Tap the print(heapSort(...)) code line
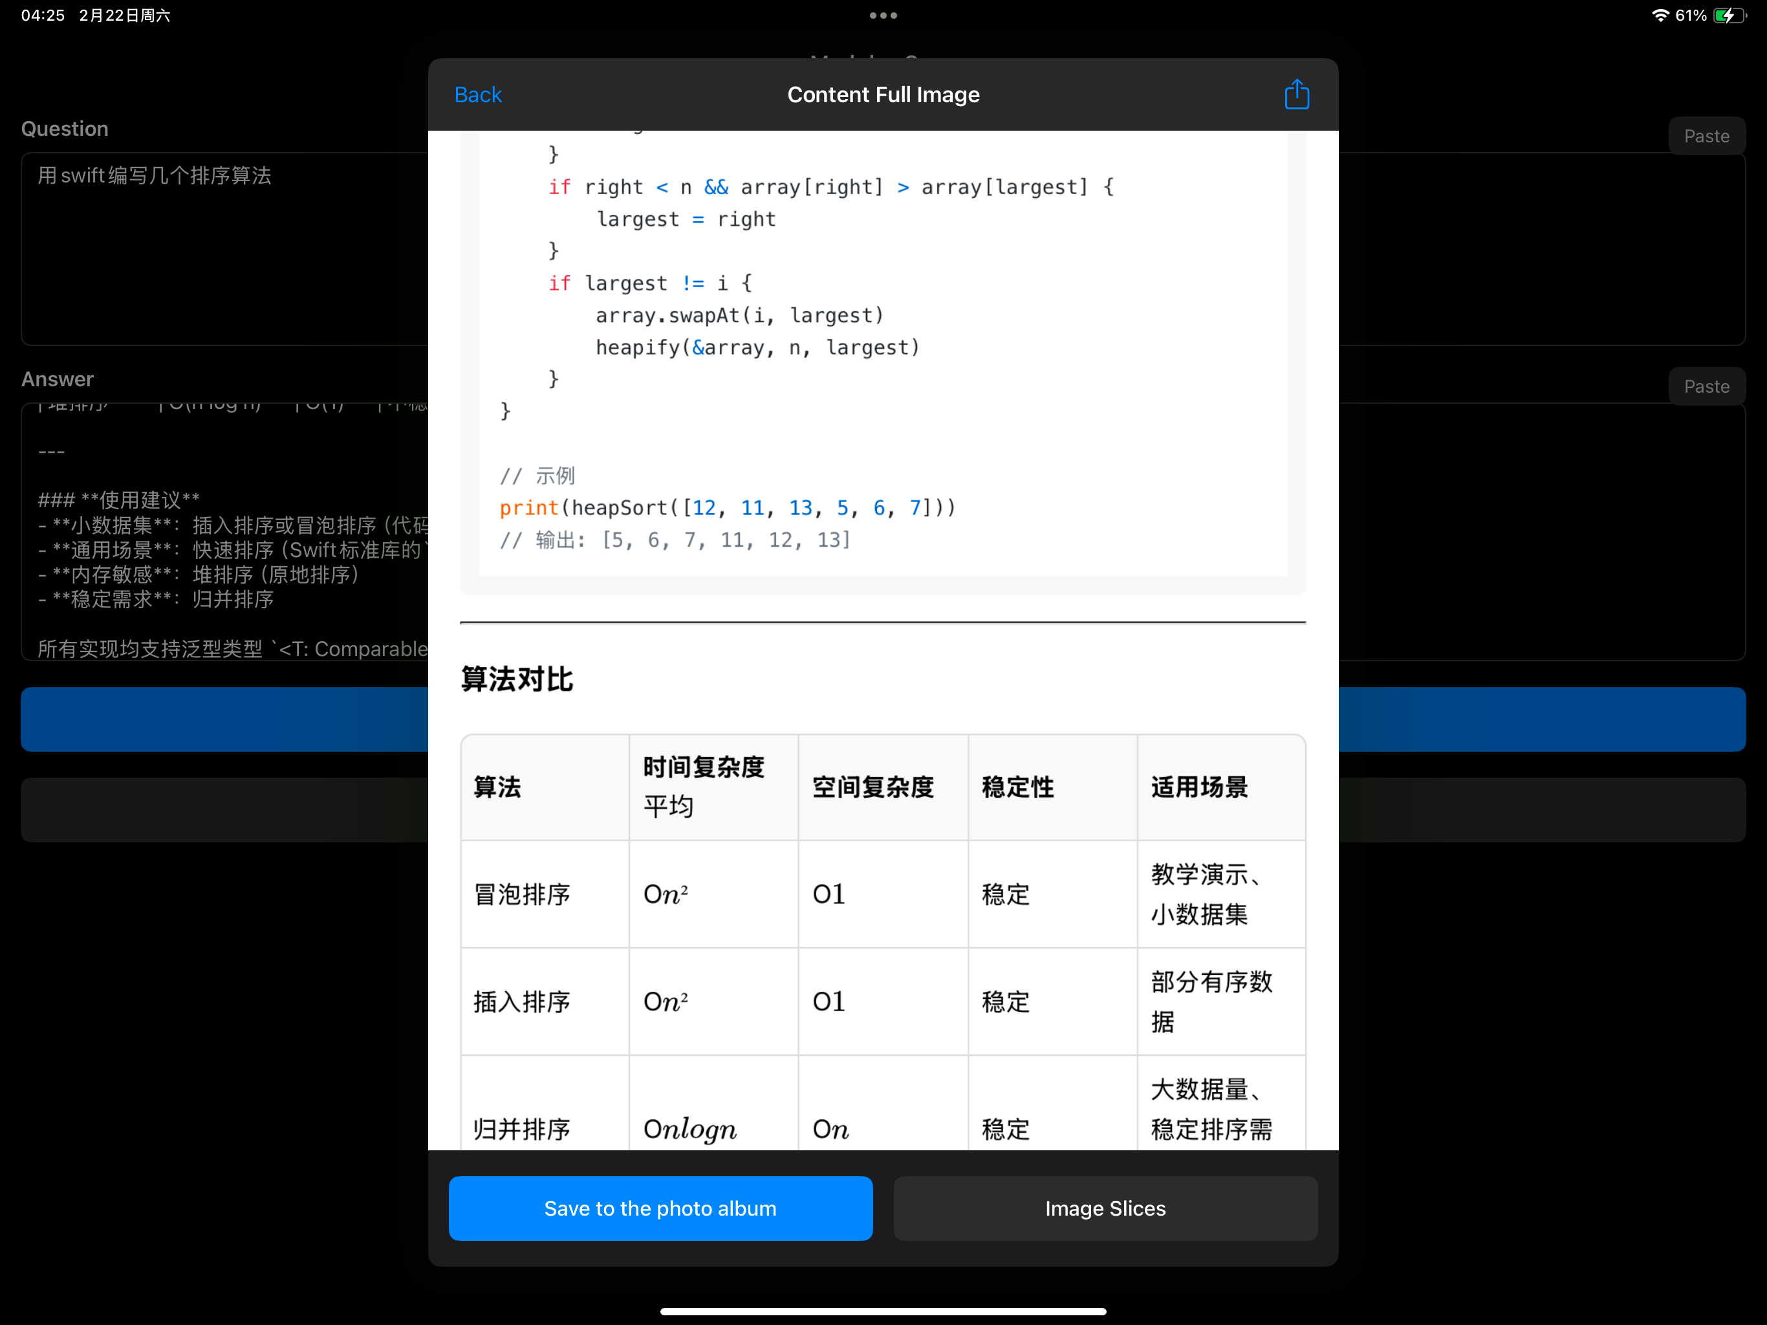 [x=727, y=507]
